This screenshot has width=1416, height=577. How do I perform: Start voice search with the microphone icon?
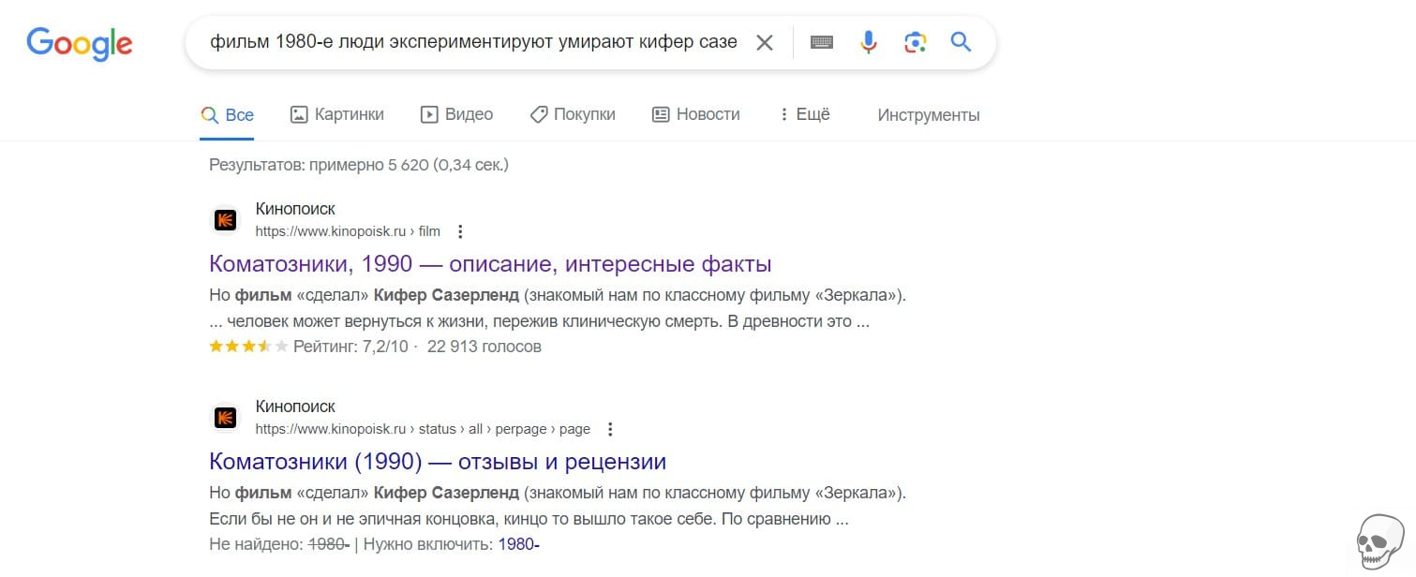pos(869,42)
